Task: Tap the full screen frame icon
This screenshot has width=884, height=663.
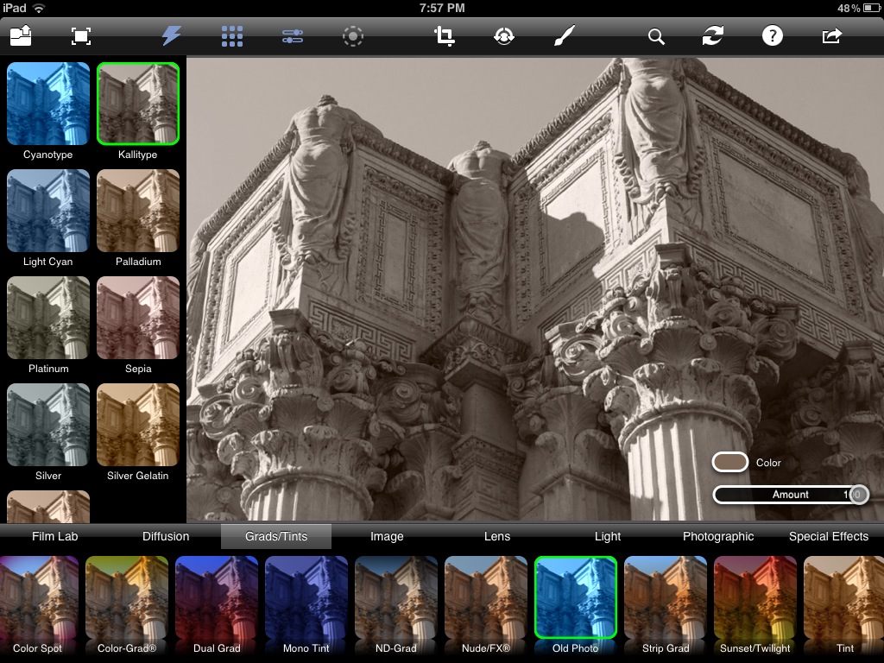Action: [80, 35]
